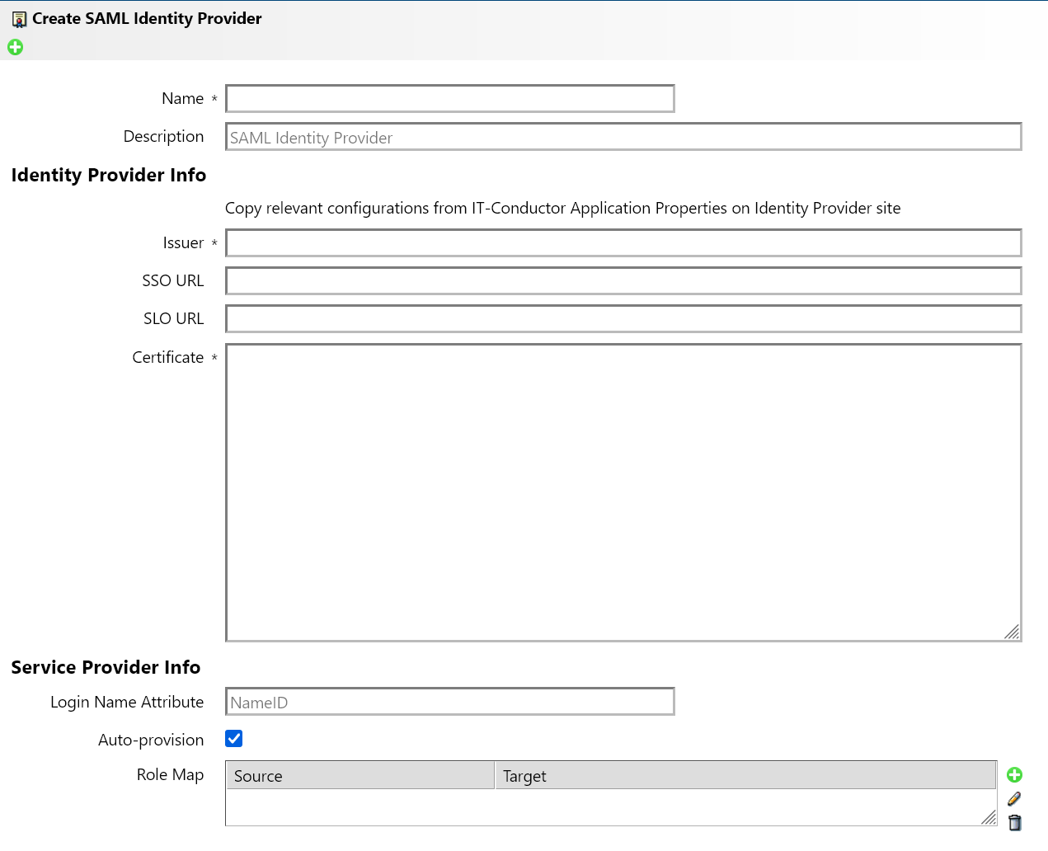This screenshot has height=851, width=1048.
Task: Click the Role Map table resize handle
Action: click(x=989, y=817)
